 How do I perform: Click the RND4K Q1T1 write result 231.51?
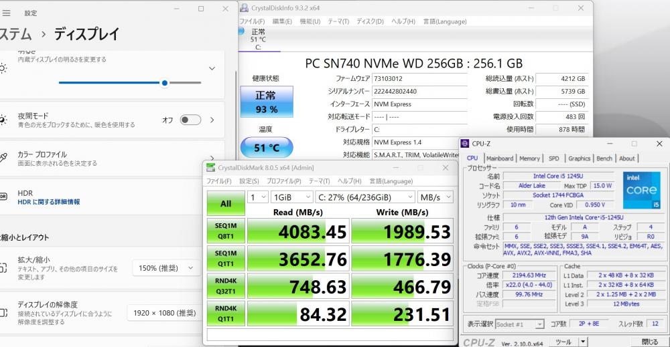coord(402,314)
